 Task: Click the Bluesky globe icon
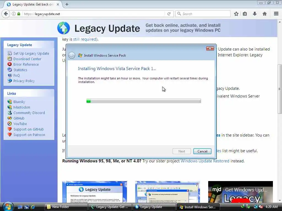10,102
